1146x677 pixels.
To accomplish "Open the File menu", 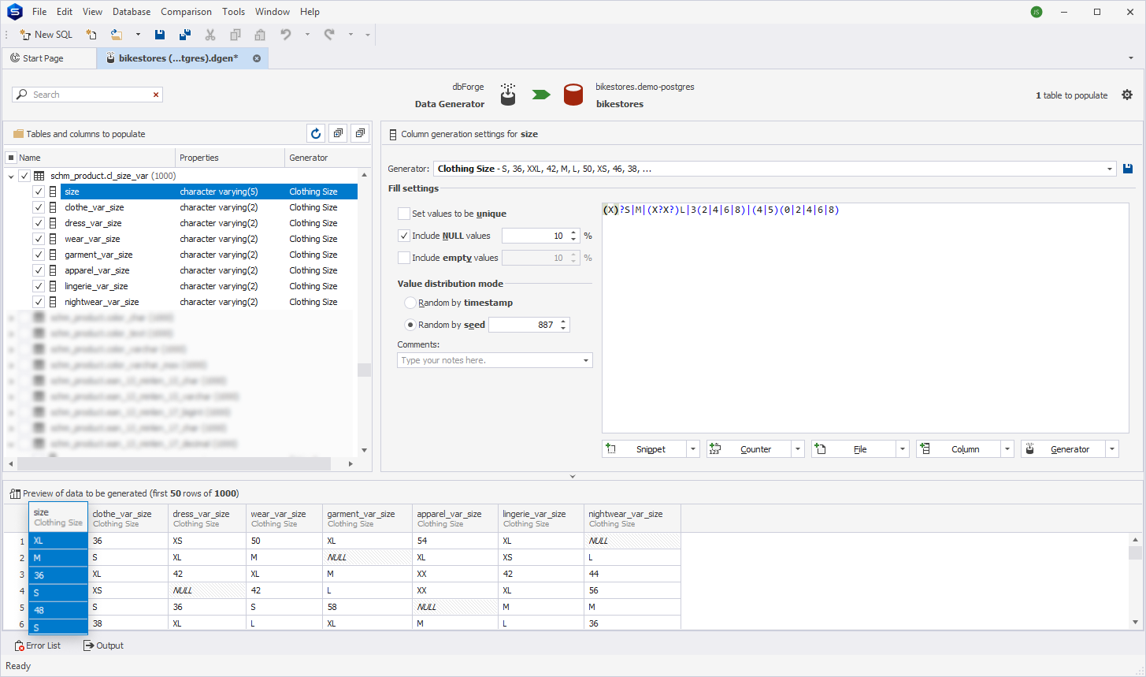I will point(39,12).
